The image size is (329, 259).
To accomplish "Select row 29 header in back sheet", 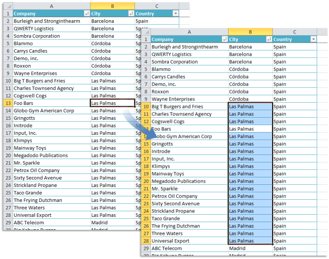I will click(x=8, y=223).
